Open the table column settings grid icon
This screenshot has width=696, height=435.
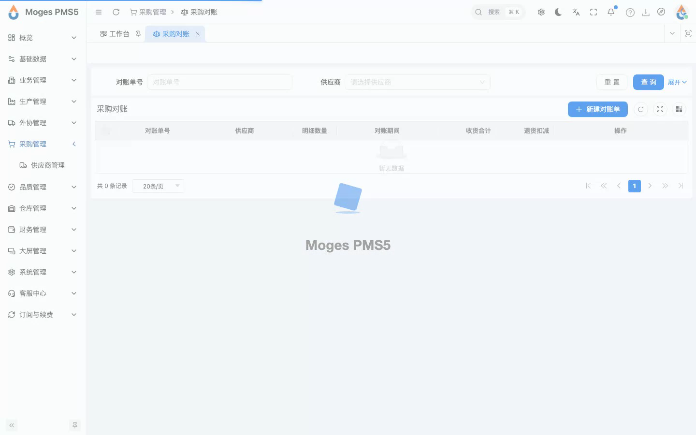pos(679,109)
